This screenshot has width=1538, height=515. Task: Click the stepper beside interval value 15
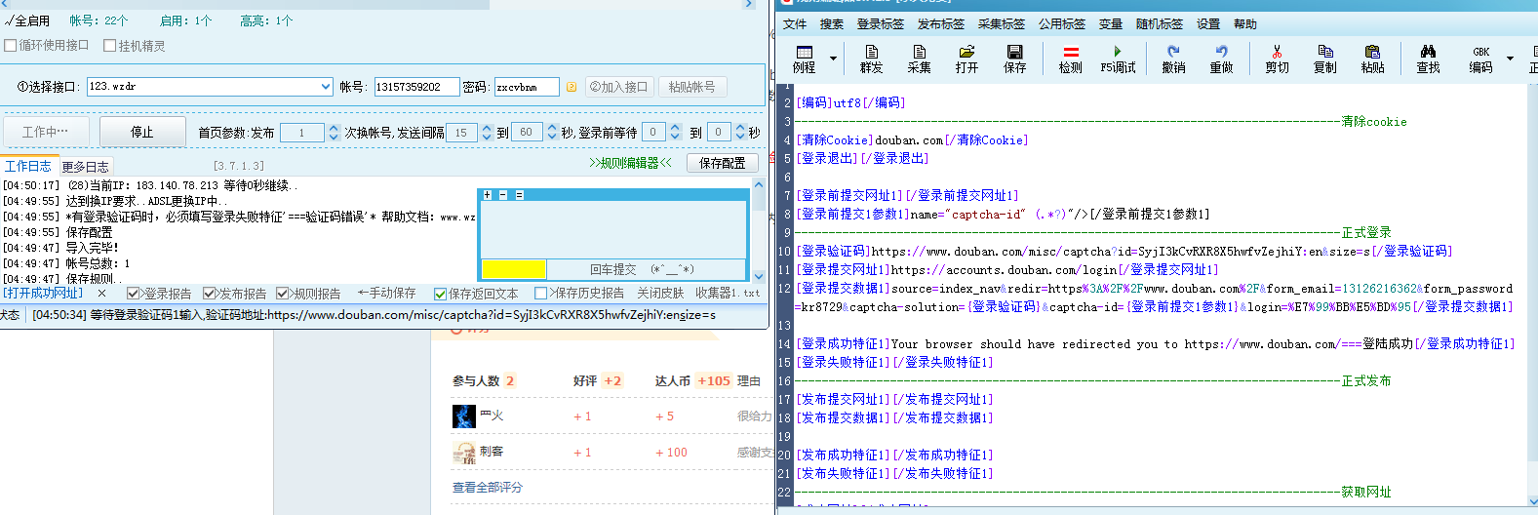click(x=486, y=132)
